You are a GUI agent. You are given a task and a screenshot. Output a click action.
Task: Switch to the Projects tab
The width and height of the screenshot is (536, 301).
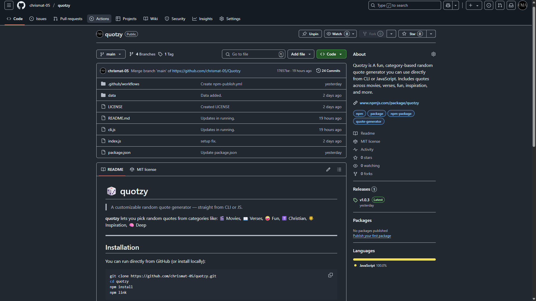[126, 19]
